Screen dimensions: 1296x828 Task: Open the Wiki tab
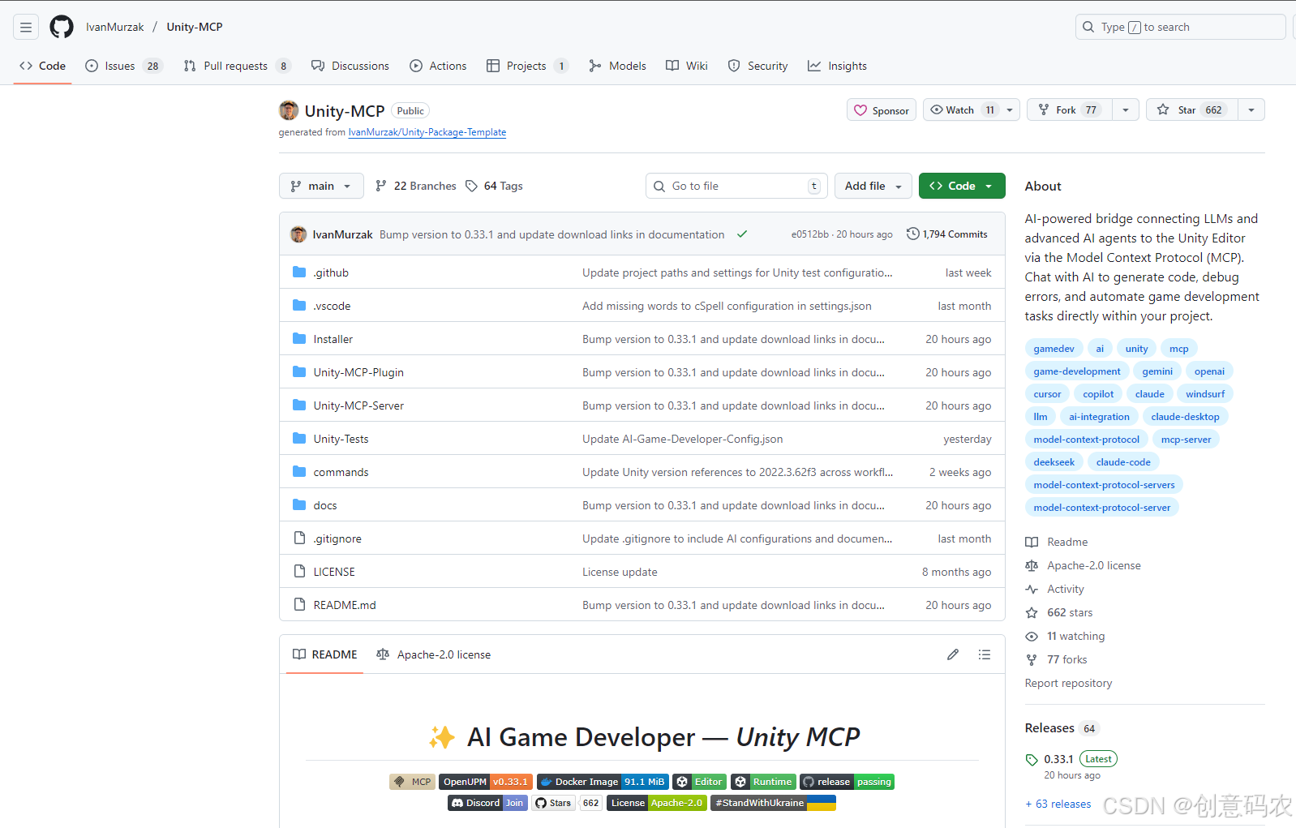(687, 66)
